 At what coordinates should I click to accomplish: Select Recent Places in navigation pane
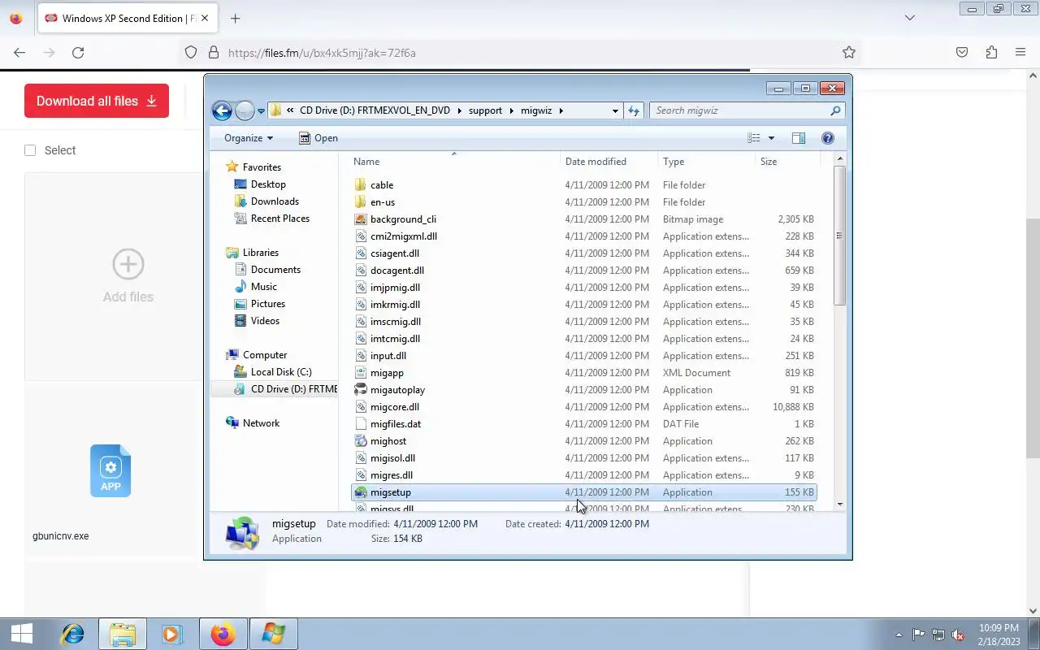pos(280,219)
